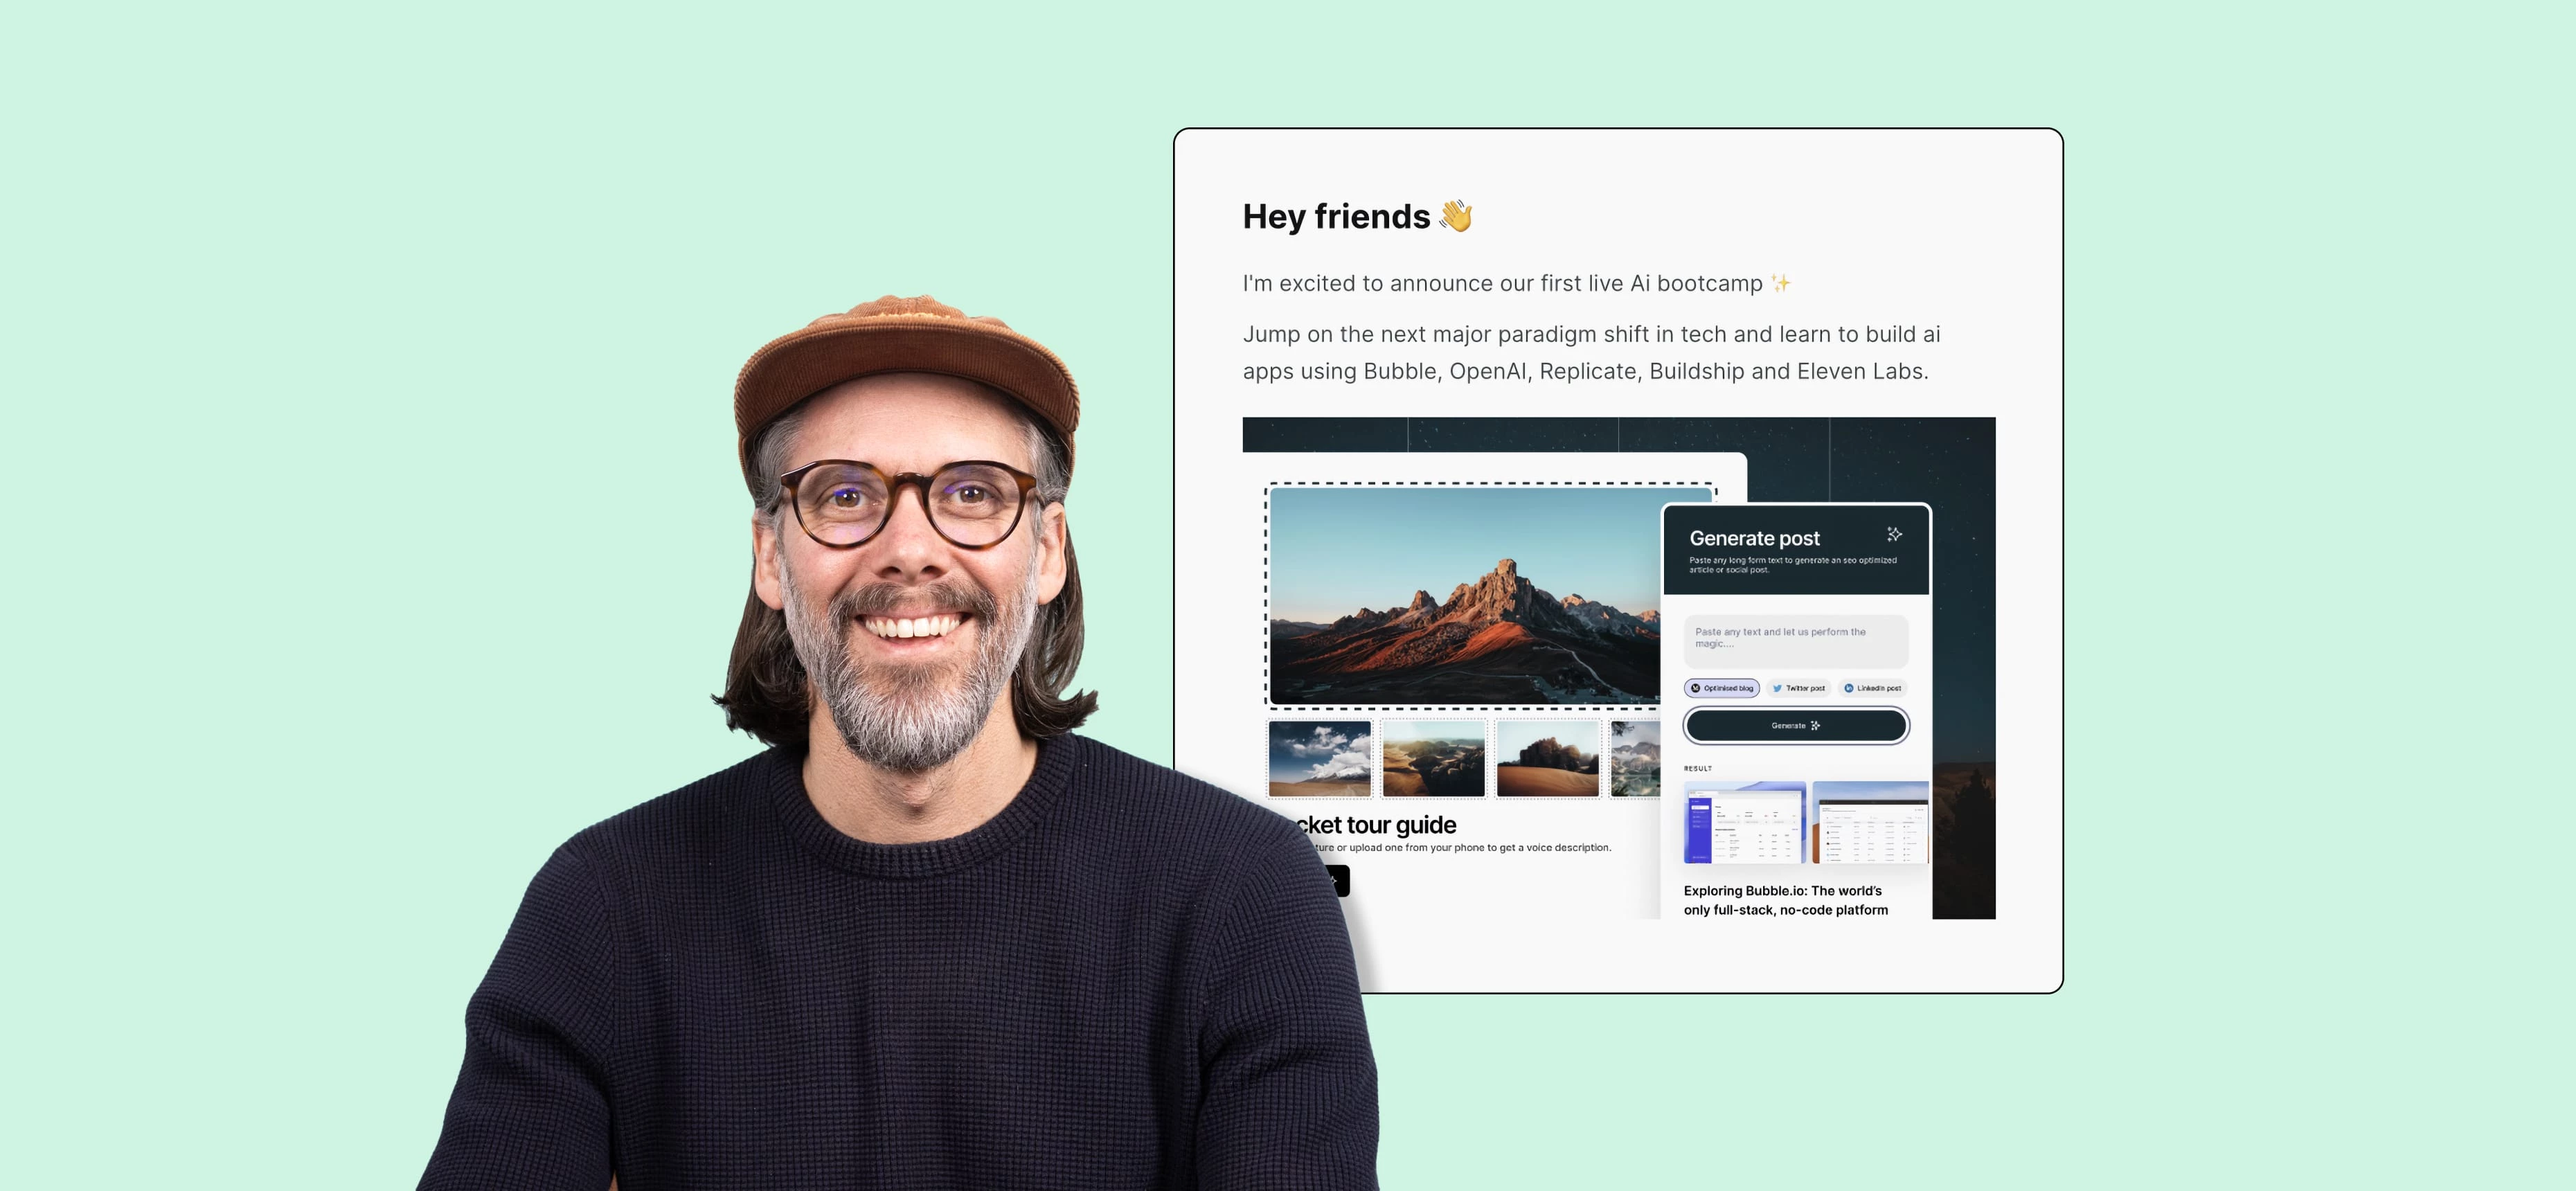The height and width of the screenshot is (1191, 2576).
Task: Open the desert canyon thumbnail
Action: (1433, 759)
